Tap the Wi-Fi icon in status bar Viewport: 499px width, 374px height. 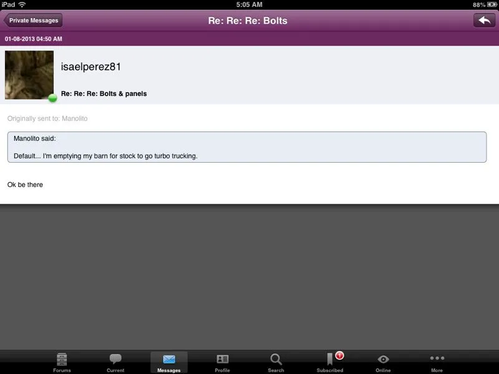pyautogui.click(x=22, y=4)
